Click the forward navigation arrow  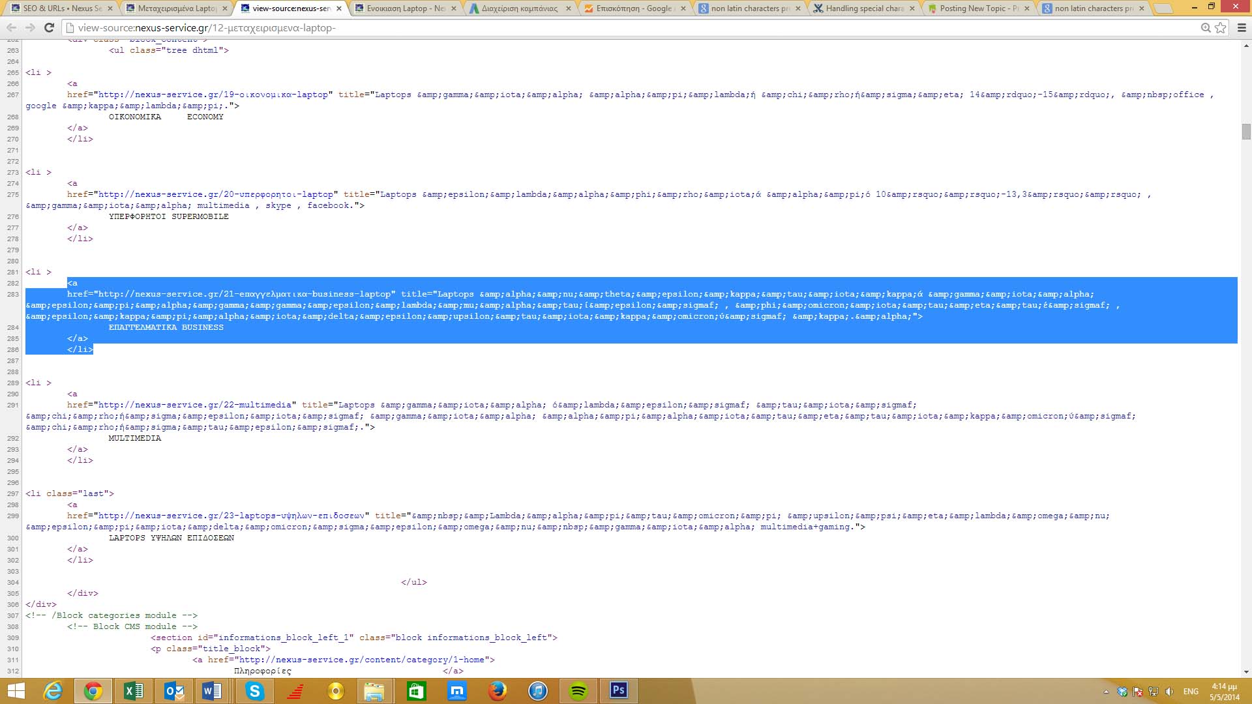point(30,27)
